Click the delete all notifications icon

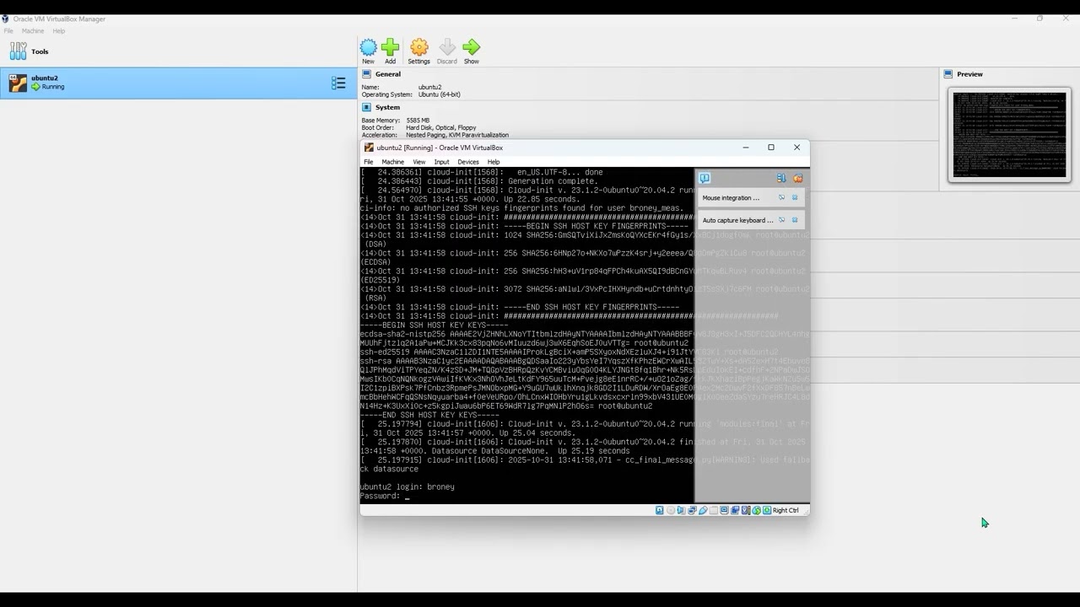[797, 178]
